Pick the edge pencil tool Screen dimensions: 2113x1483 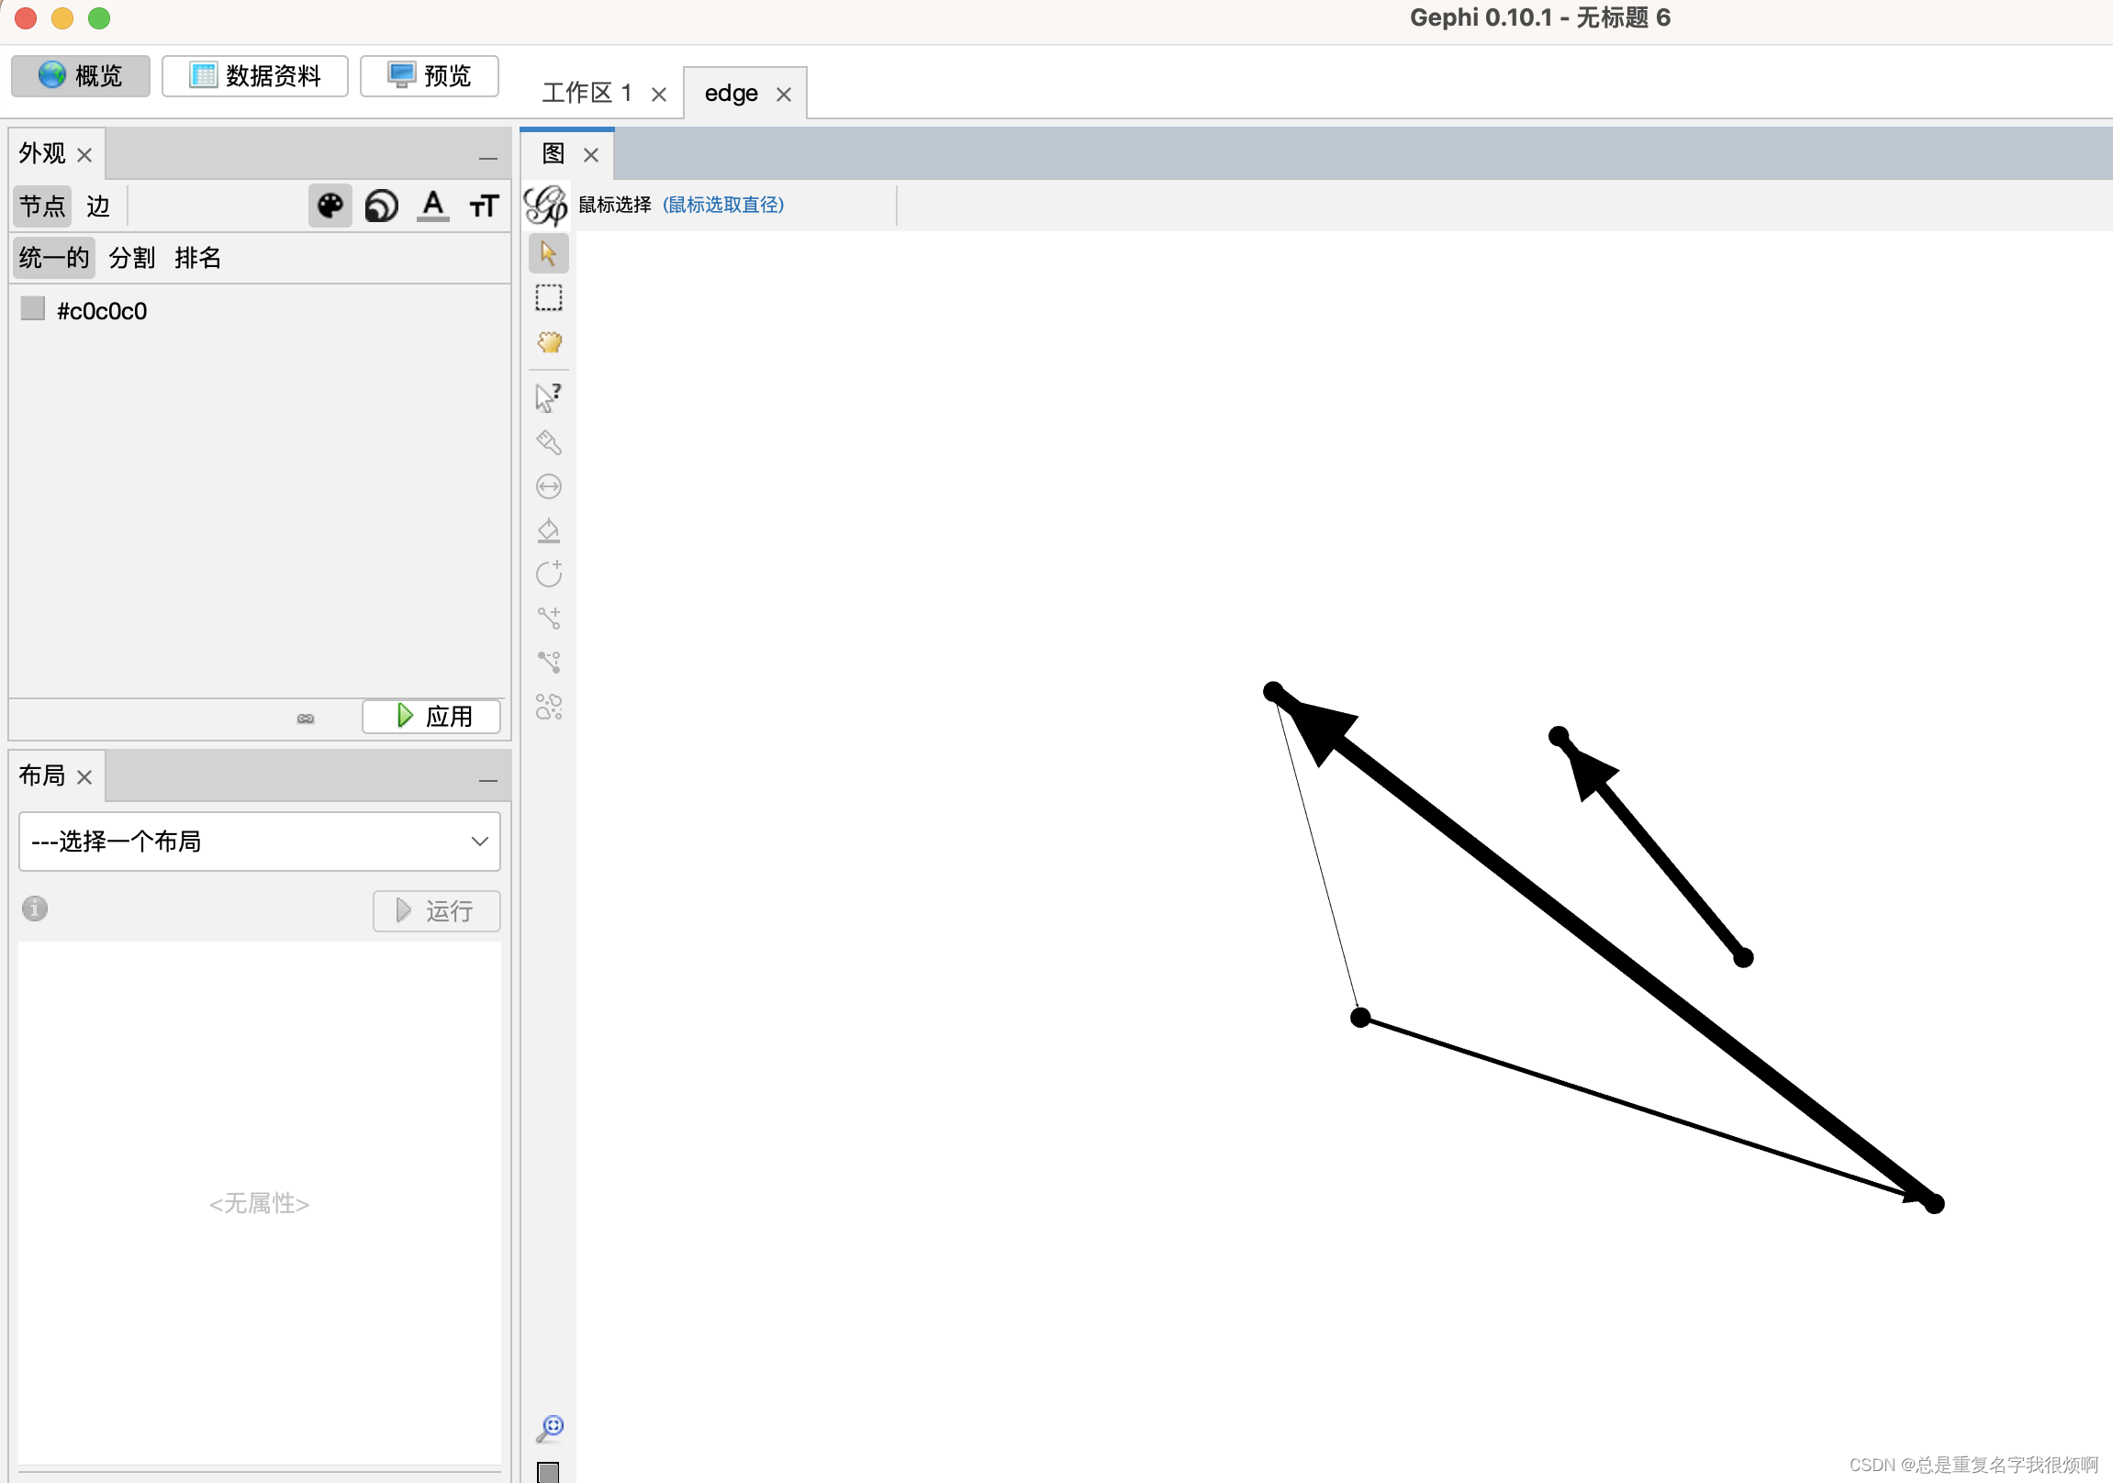coord(549,619)
